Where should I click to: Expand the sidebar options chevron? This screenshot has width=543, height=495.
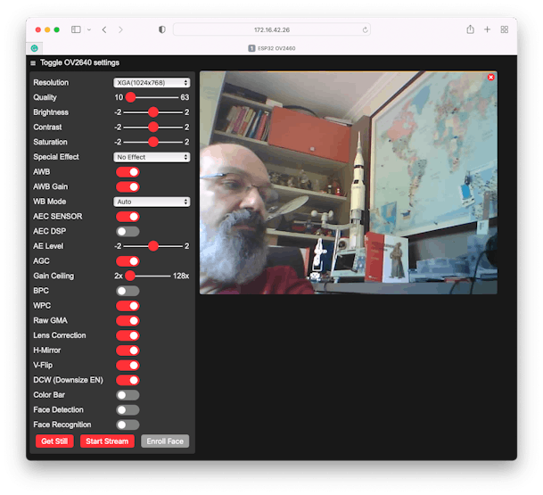89,29
